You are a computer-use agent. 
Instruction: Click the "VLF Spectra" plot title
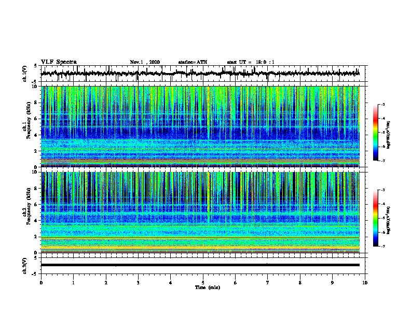pyautogui.click(x=59, y=62)
